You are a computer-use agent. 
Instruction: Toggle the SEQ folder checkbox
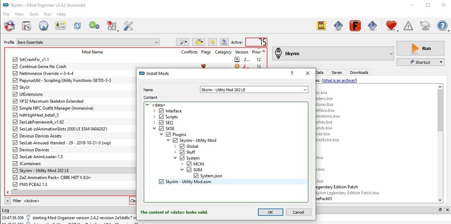coord(161,123)
